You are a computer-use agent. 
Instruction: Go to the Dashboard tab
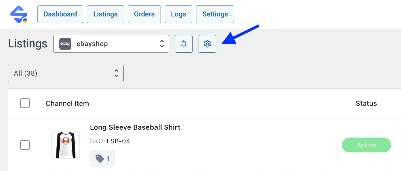pyautogui.click(x=60, y=14)
